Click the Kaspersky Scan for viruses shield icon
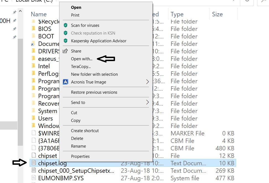Screen dimensions: 269x183 (x=66, y=25)
